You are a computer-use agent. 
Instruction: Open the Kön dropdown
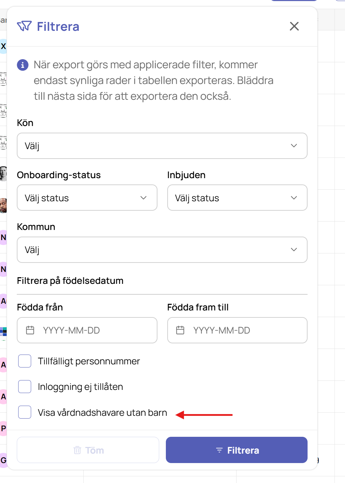[x=162, y=146]
